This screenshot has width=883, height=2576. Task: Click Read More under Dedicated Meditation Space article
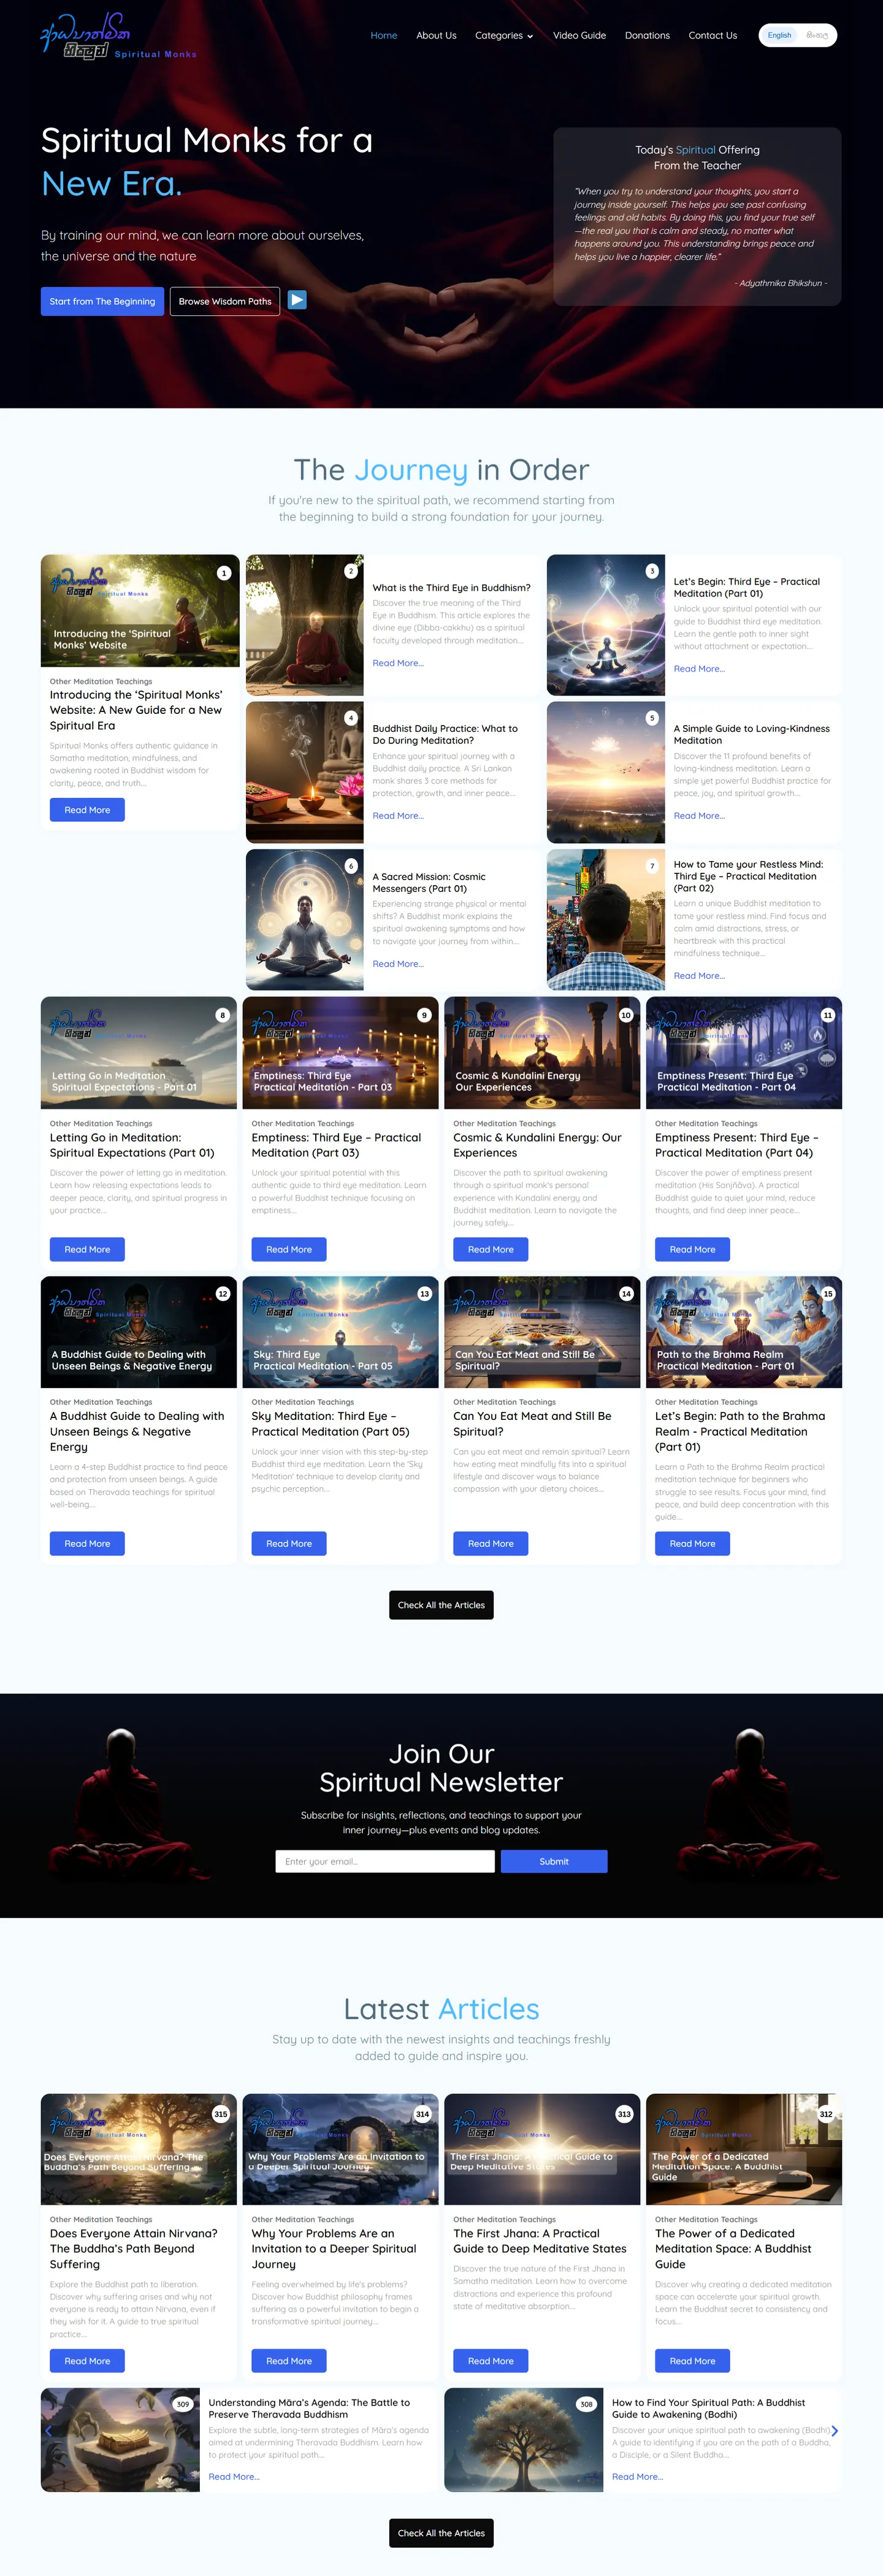click(x=692, y=2361)
